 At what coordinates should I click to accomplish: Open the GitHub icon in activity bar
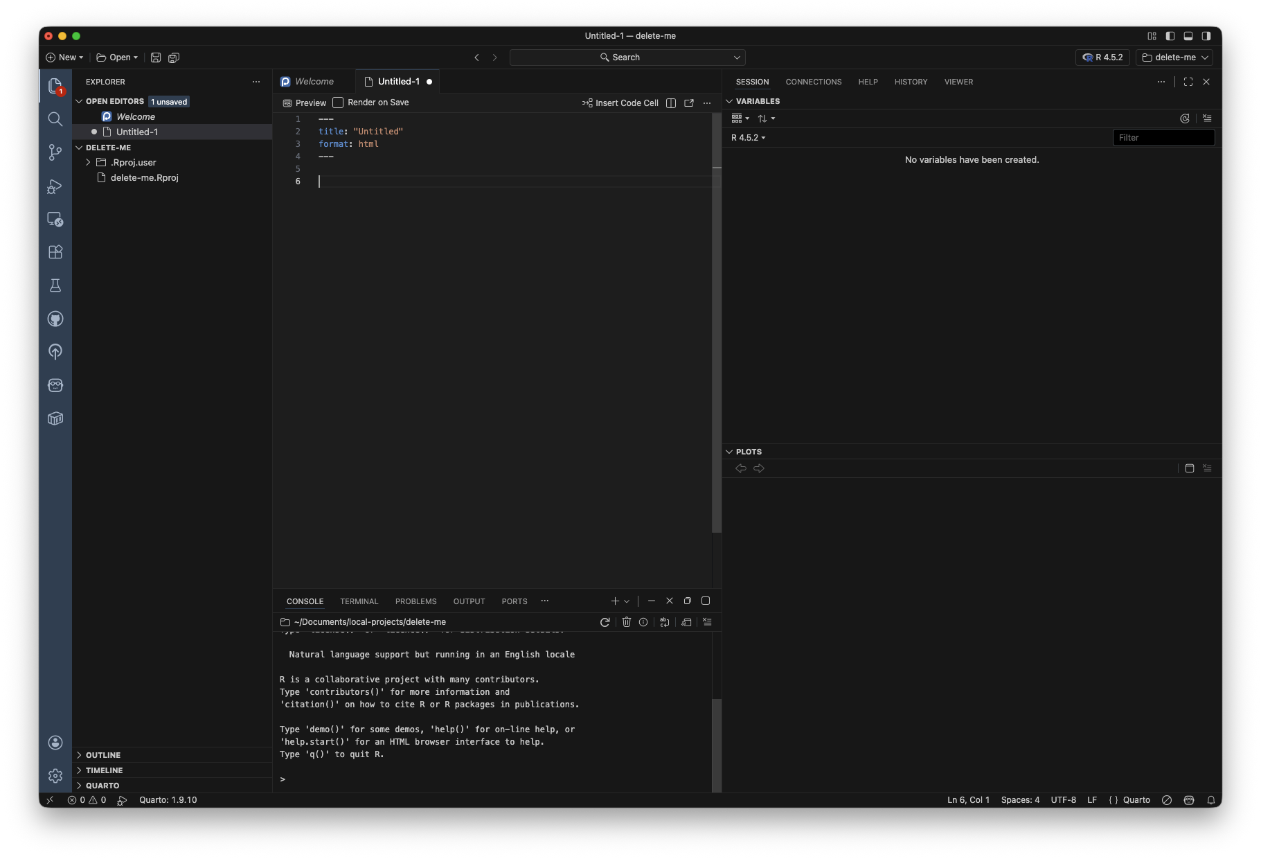pyautogui.click(x=55, y=319)
